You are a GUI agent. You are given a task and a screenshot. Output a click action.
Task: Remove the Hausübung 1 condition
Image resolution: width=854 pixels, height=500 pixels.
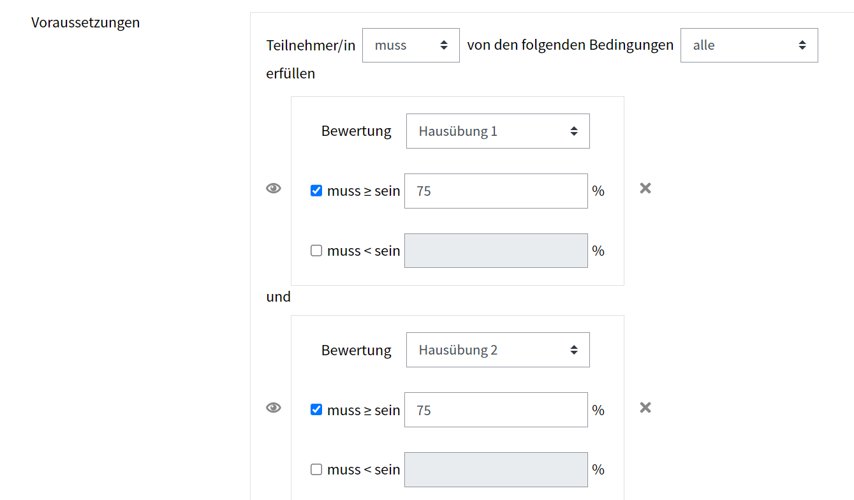(645, 188)
